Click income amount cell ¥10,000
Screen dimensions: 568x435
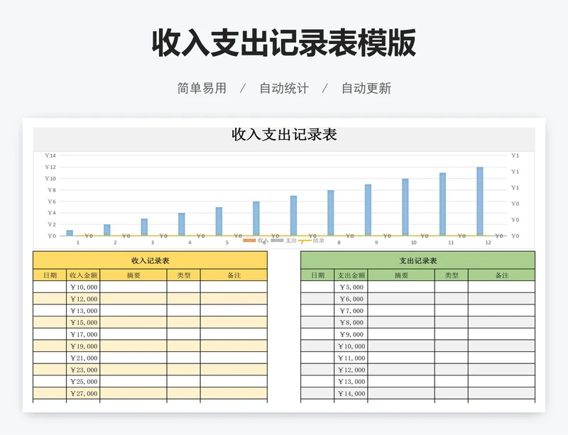click(x=83, y=287)
